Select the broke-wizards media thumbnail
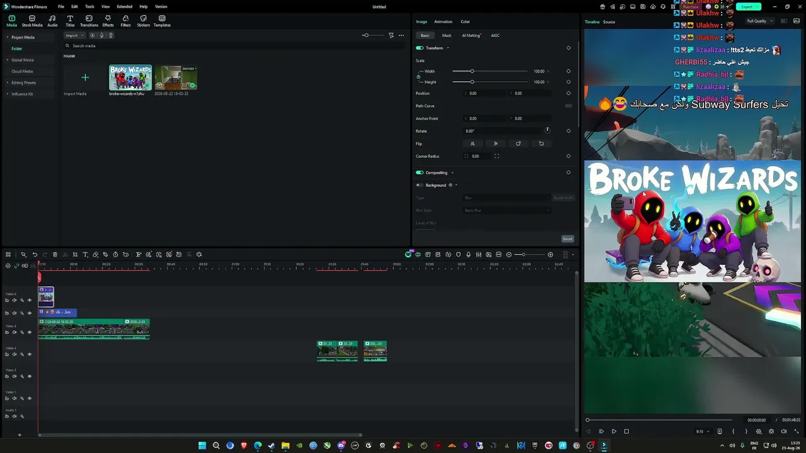The width and height of the screenshot is (806, 453). point(130,77)
